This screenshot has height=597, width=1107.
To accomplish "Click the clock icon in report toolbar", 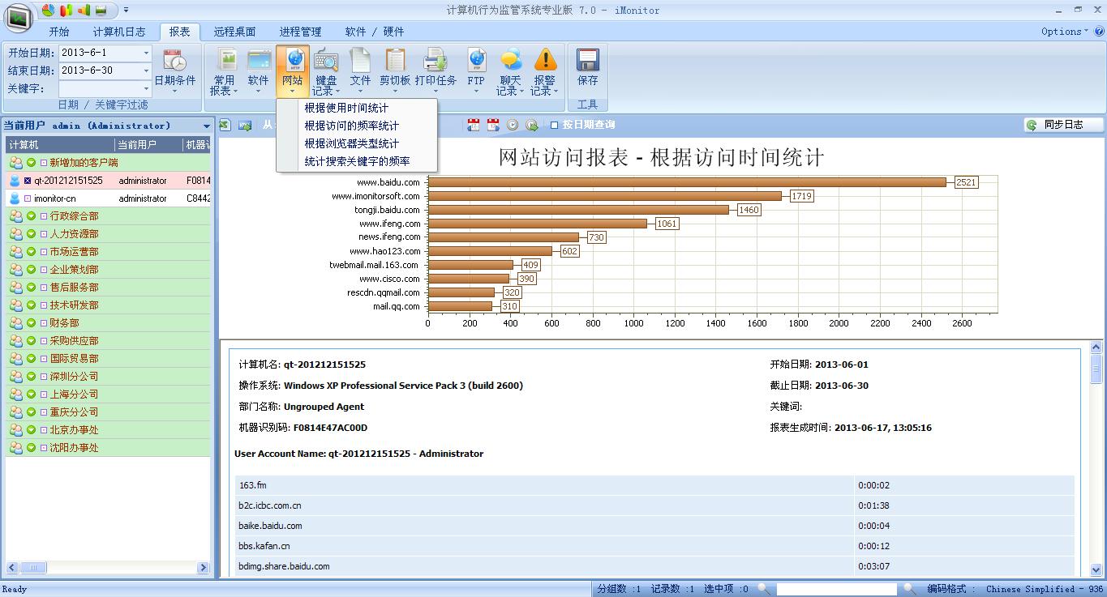I will [513, 125].
